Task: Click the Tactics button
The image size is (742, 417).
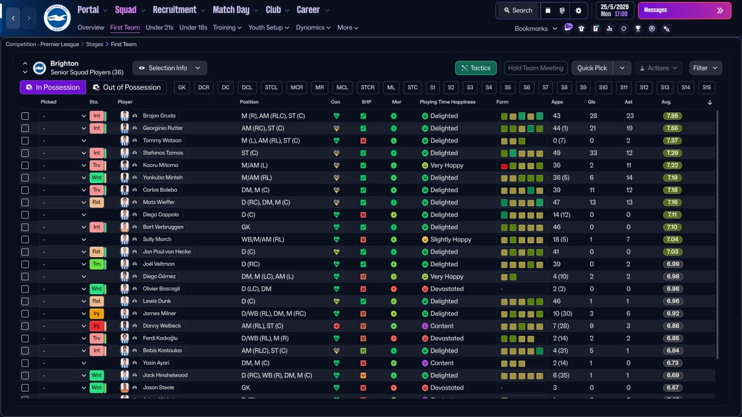Action: point(475,68)
